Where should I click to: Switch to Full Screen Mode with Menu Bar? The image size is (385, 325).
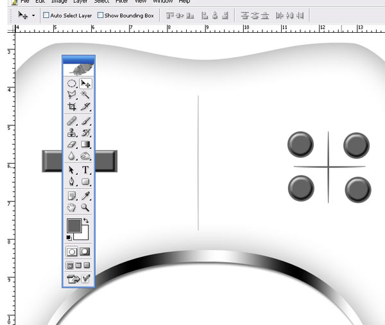[x=78, y=265]
